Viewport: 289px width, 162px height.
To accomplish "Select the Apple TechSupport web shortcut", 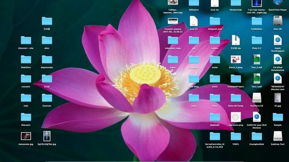I will coord(278,40).
